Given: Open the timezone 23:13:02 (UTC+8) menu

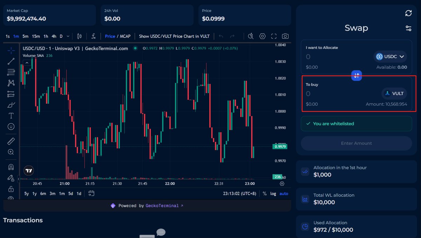Looking at the screenshot, I should [240, 194].
